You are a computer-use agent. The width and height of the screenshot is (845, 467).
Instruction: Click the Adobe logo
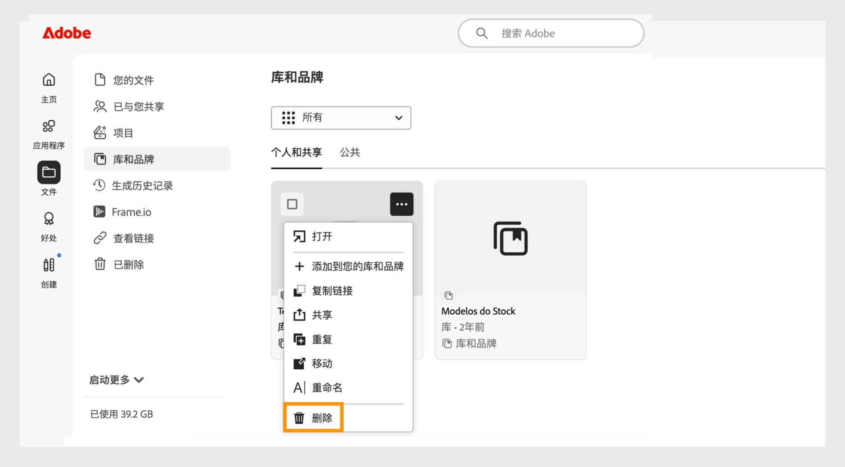pyautogui.click(x=66, y=33)
